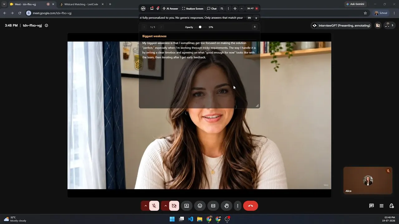
Task: Expand the transcript with the double-down chevron
Action: point(256,18)
